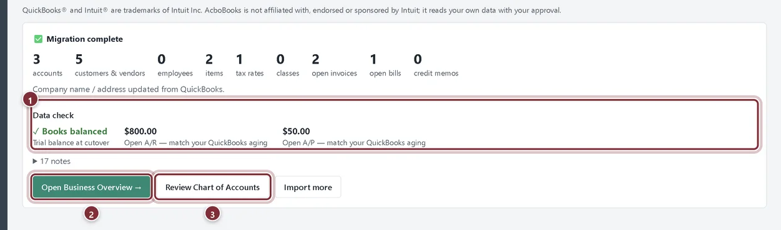Click the 1 open bills stat

coord(385,65)
